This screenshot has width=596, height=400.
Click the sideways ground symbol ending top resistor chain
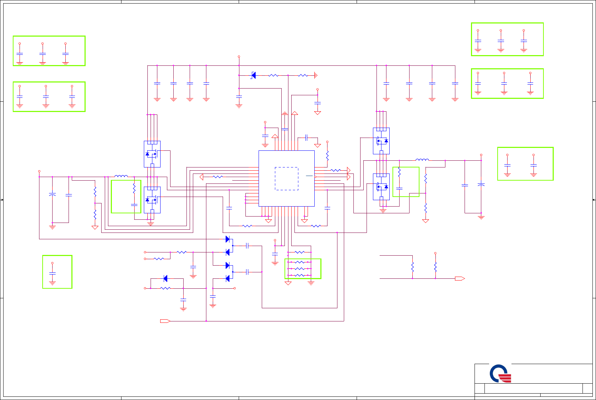316,75
